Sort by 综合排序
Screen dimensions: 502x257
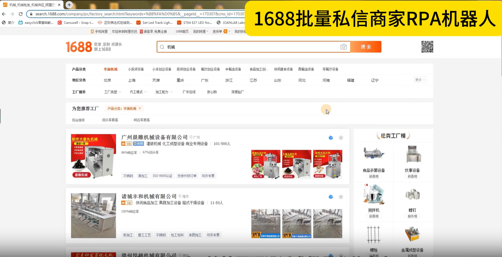pyautogui.click(x=78, y=120)
